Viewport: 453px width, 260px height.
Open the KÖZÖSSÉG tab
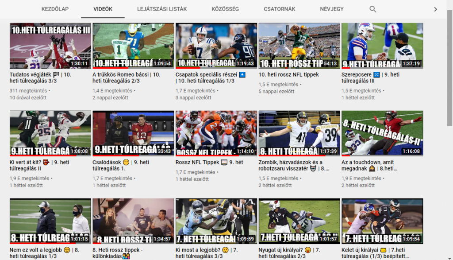click(x=225, y=9)
